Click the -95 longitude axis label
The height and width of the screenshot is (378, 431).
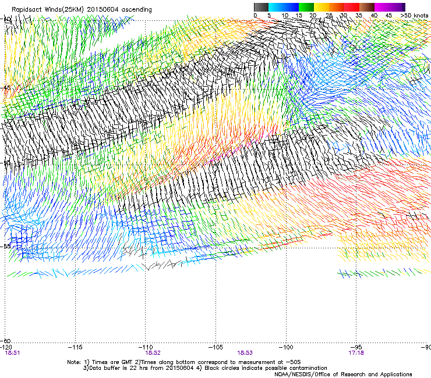(x=356, y=347)
